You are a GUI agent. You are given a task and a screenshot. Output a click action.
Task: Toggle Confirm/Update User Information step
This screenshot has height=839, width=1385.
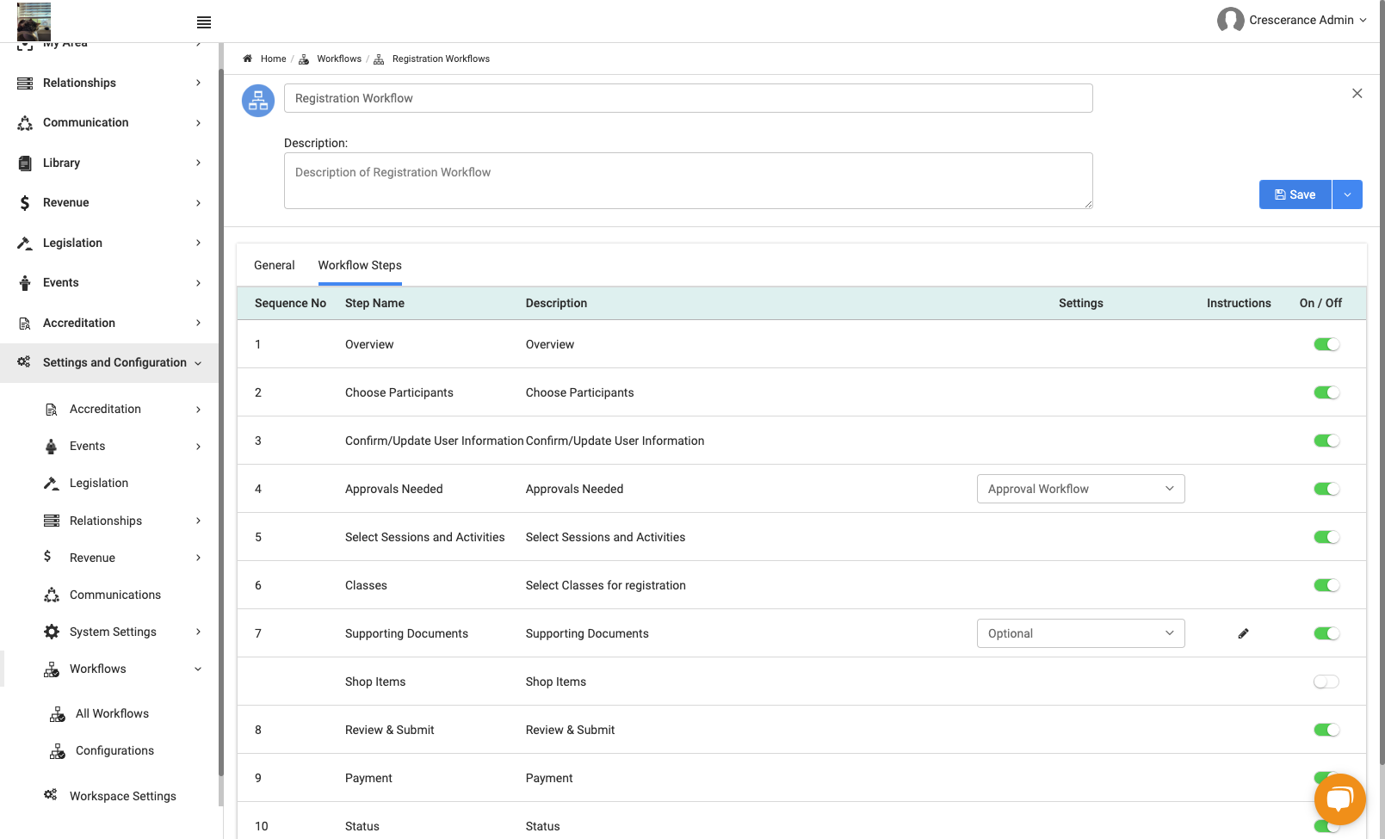[1326, 441]
